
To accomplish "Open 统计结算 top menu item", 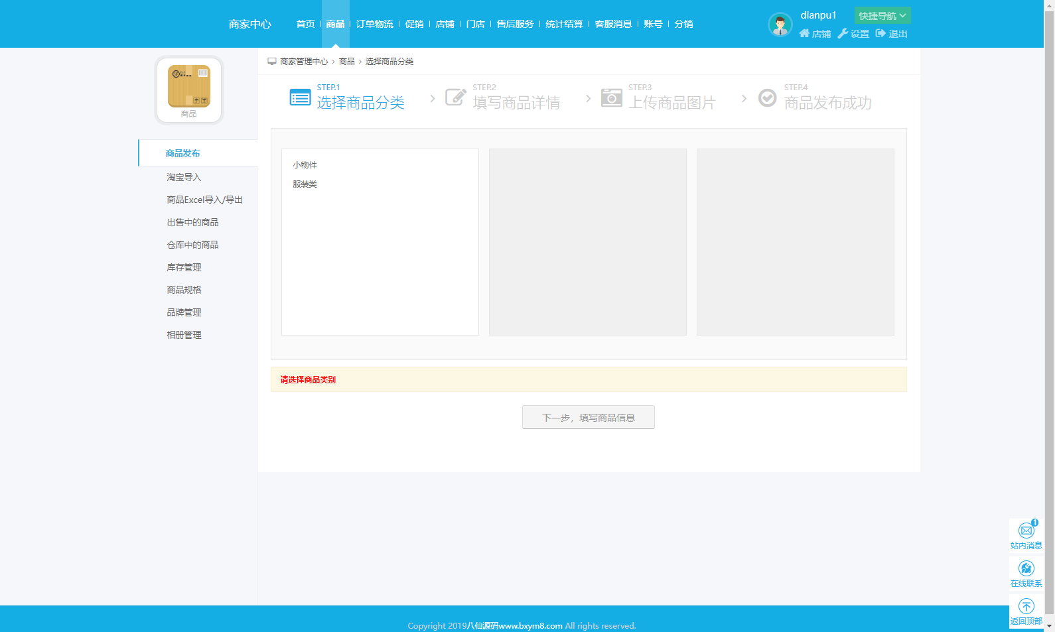I will 564,24.
